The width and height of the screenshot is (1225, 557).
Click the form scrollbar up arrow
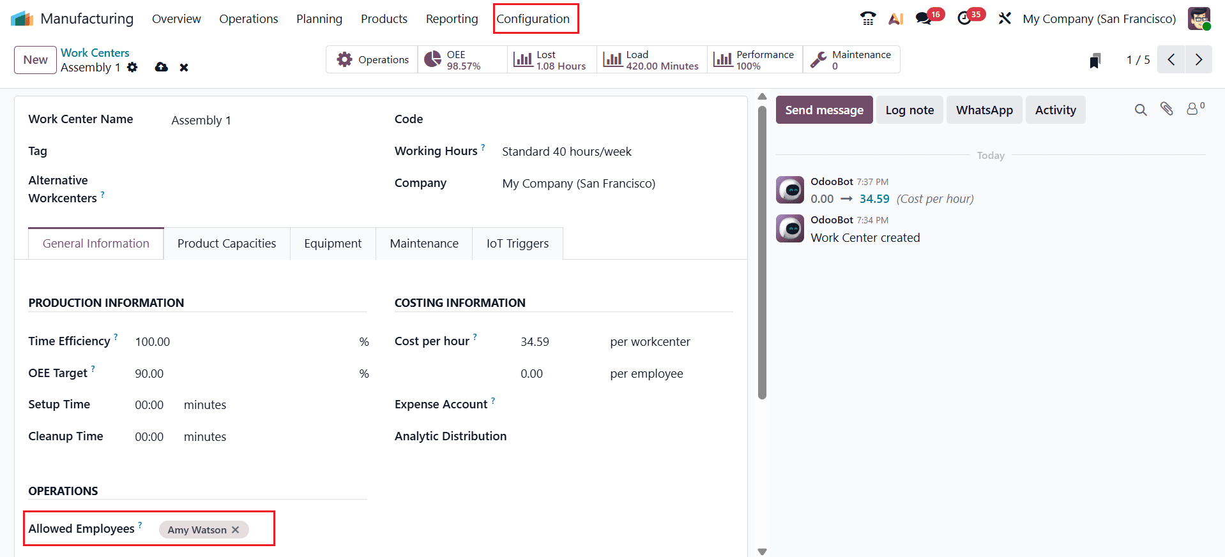762,96
